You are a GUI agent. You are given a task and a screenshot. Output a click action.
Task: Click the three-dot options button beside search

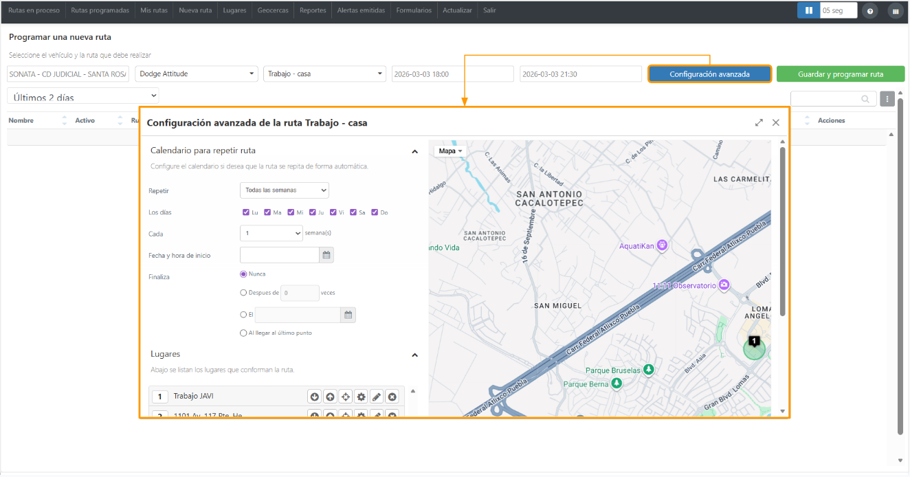point(887,100)
